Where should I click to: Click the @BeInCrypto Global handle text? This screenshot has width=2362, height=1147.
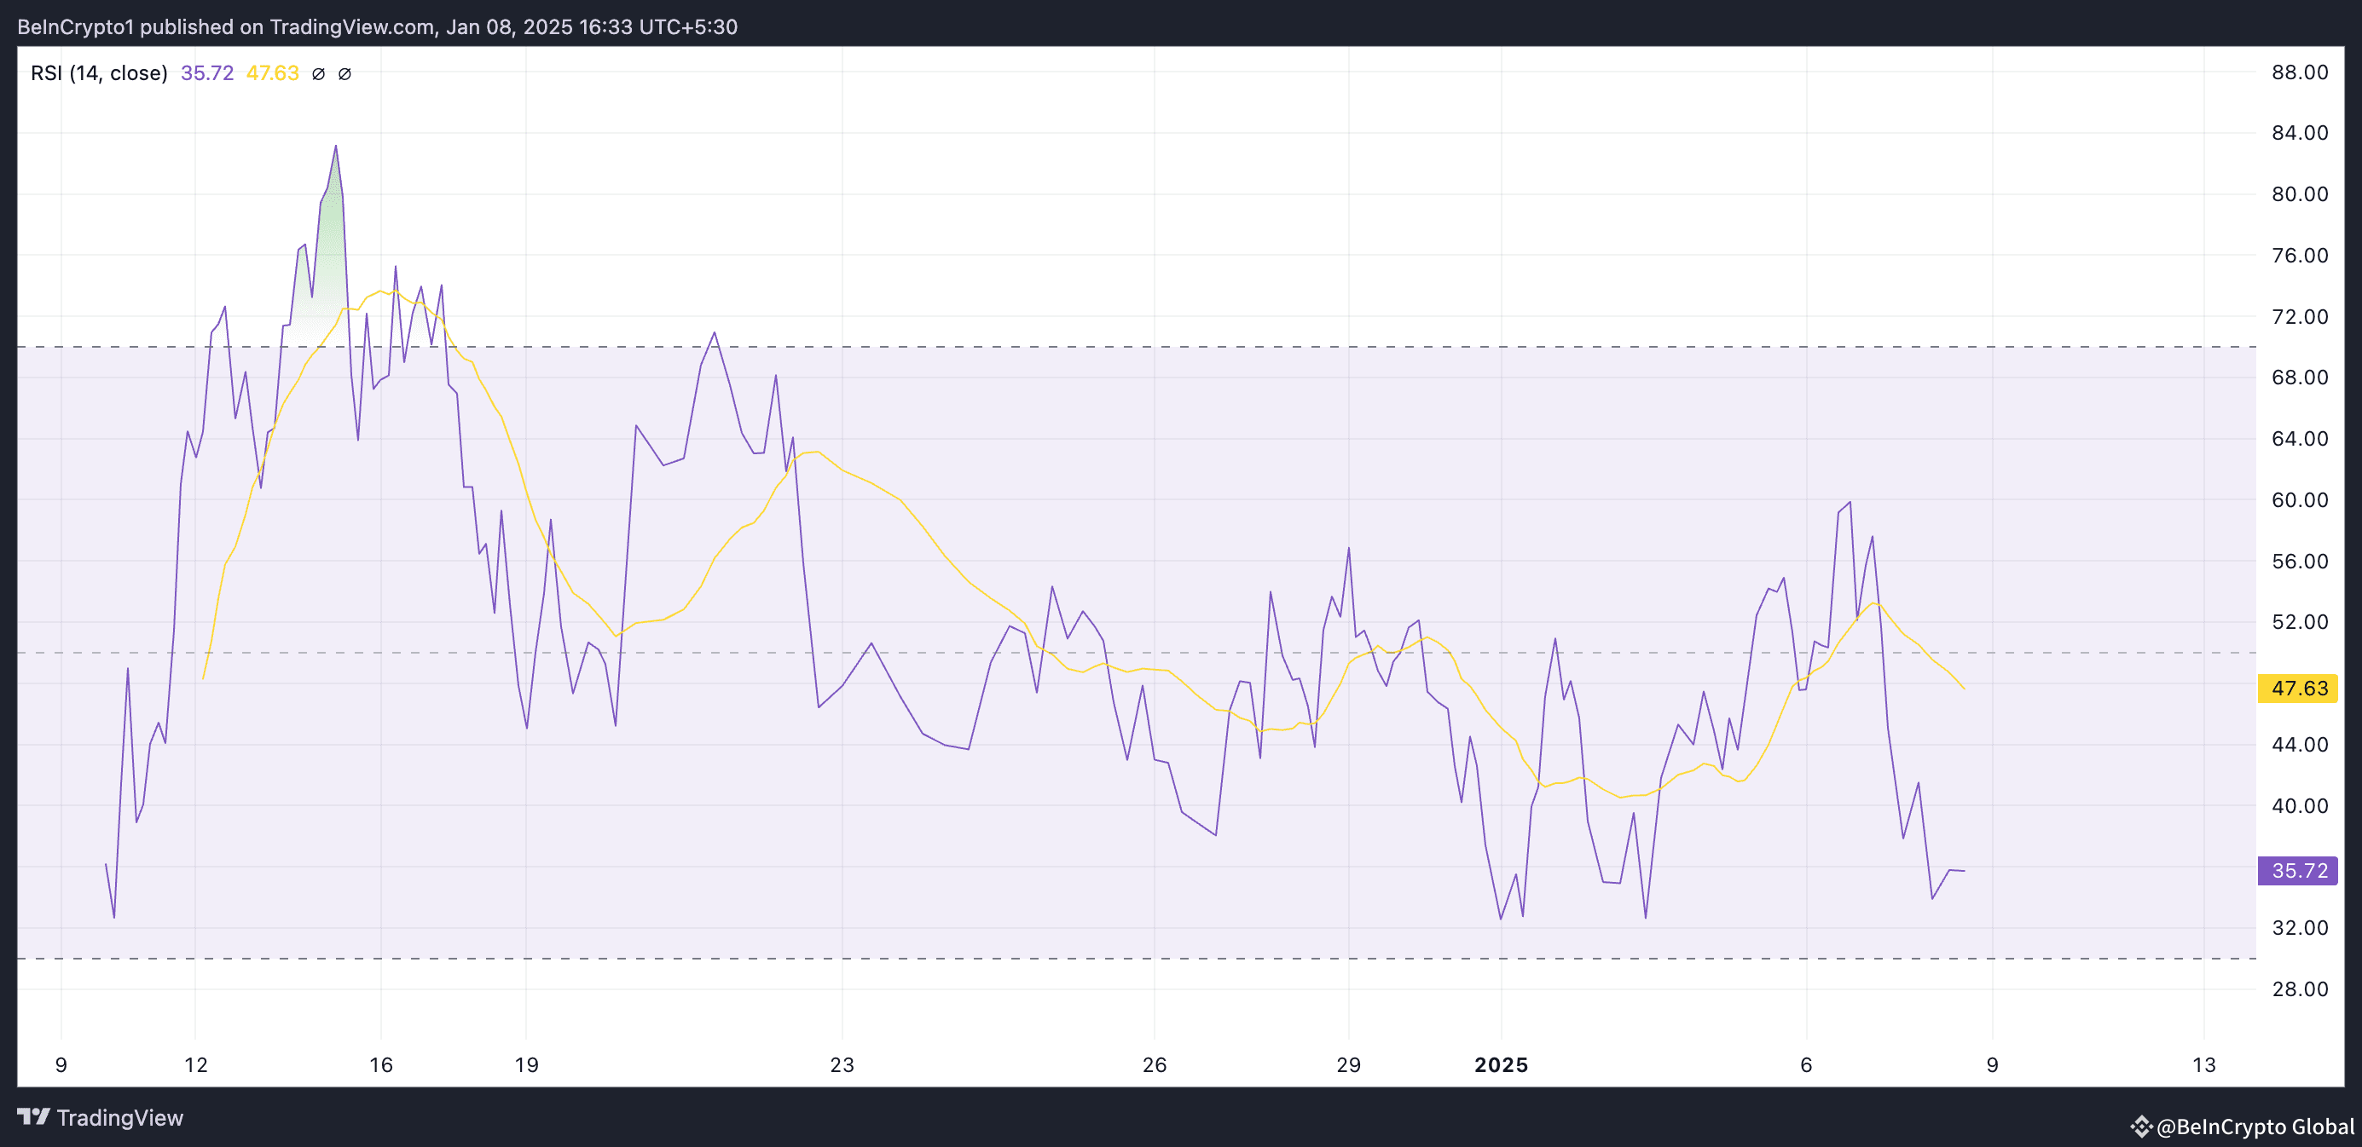tap(2255, 1126)
